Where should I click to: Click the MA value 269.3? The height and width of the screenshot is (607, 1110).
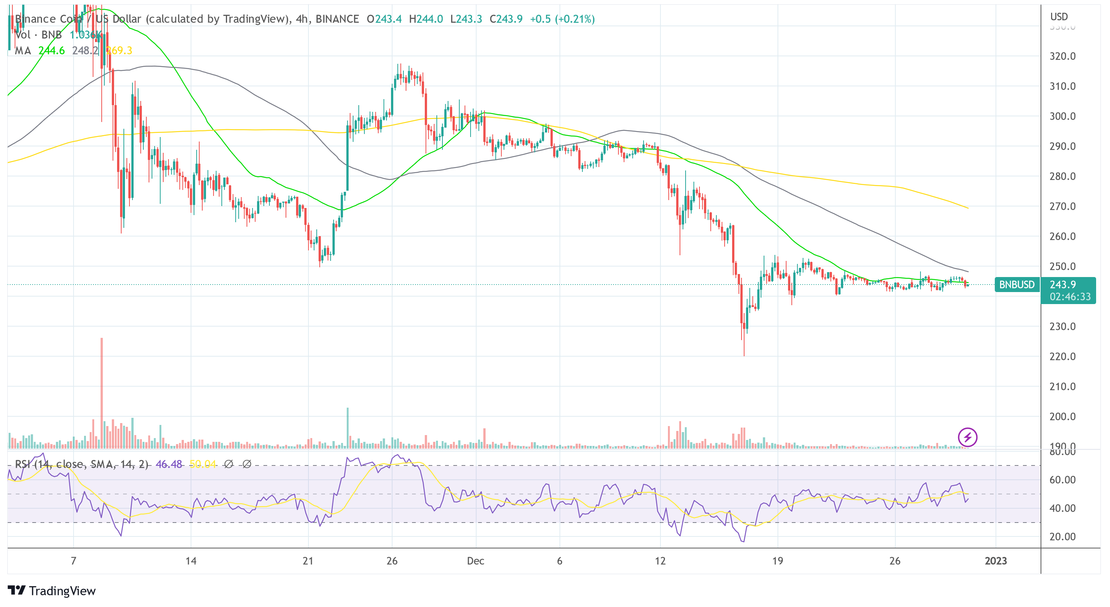119,50
